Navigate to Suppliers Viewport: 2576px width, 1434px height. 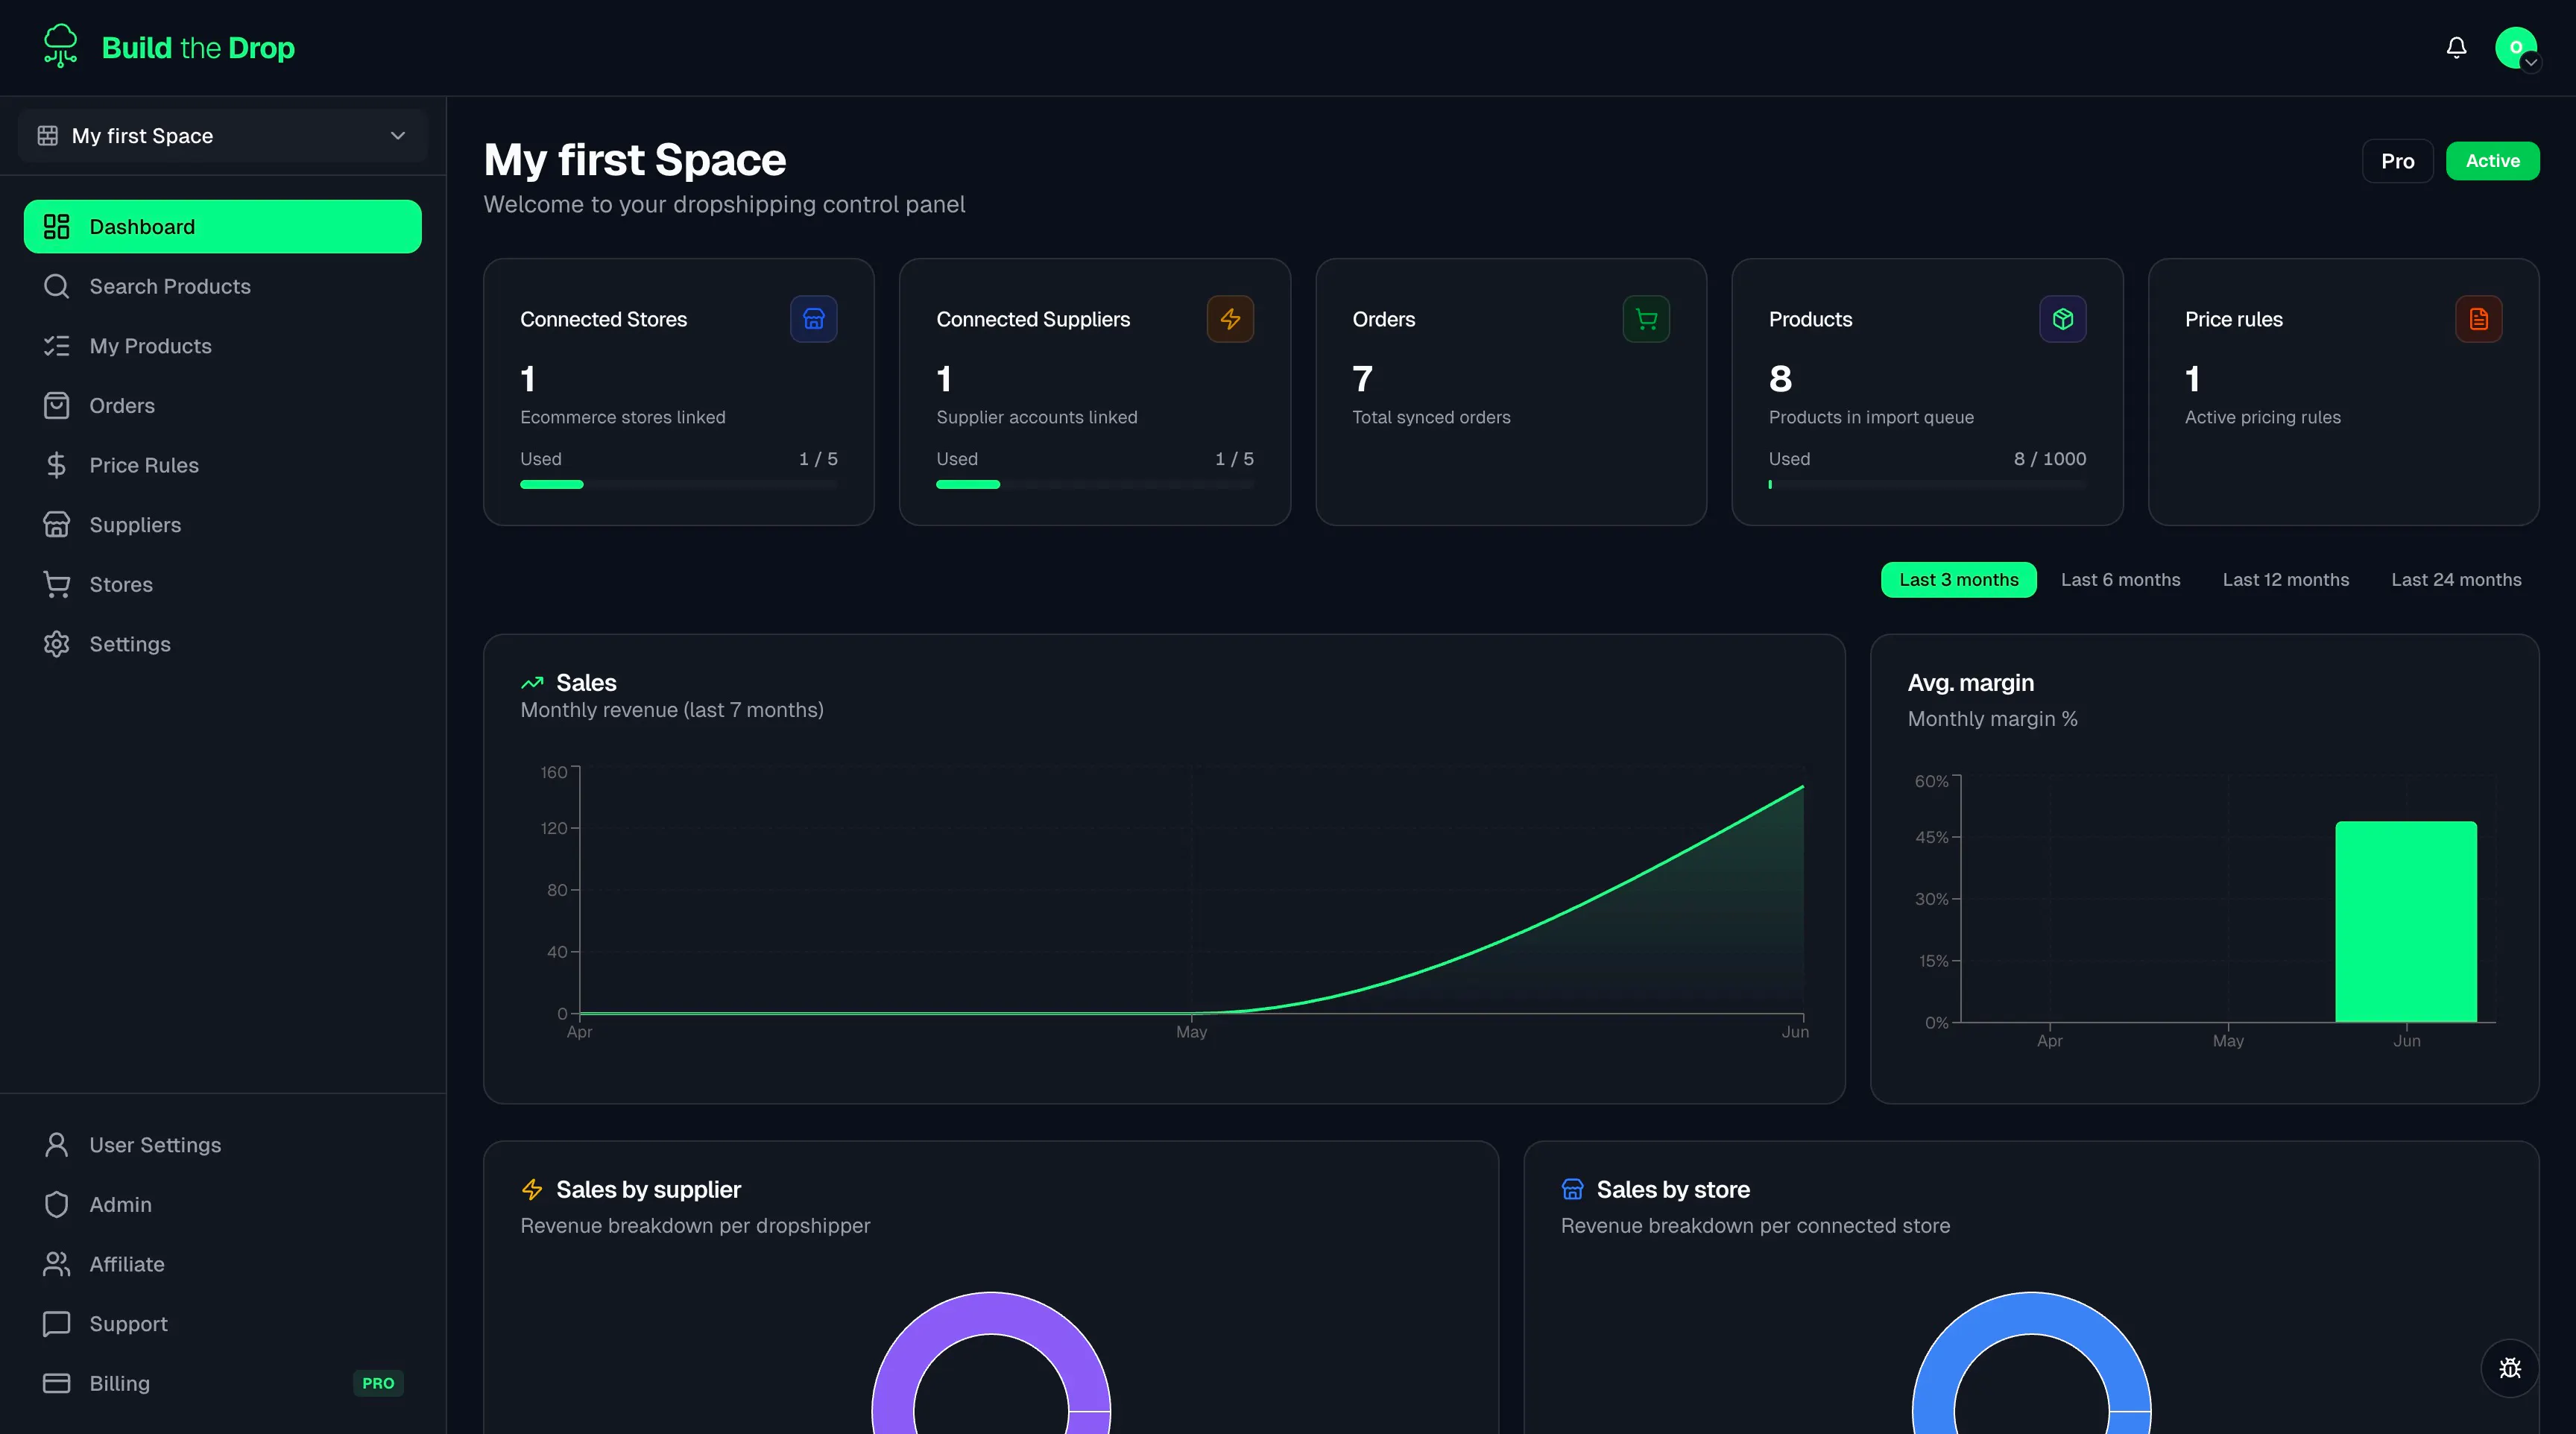tap(223, 525)
